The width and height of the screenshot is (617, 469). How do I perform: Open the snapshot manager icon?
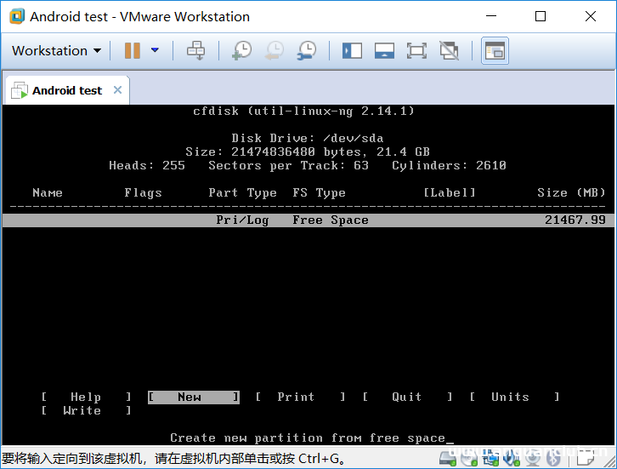(x=307, y=50)
